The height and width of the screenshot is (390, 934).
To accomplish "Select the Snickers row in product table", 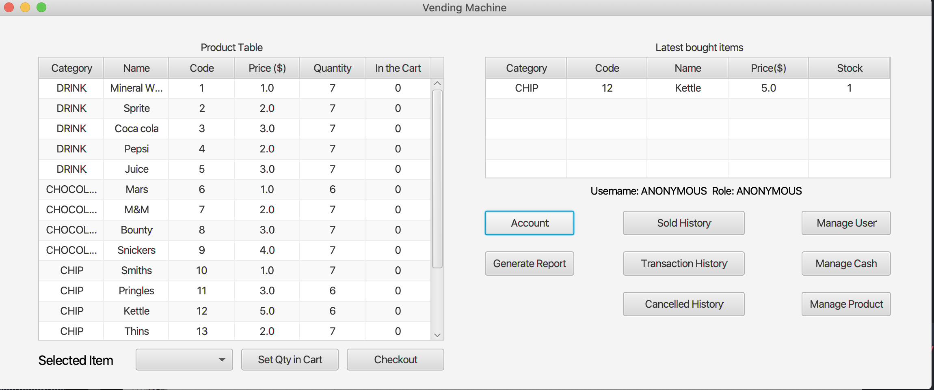I will click(x=136, y=250).
